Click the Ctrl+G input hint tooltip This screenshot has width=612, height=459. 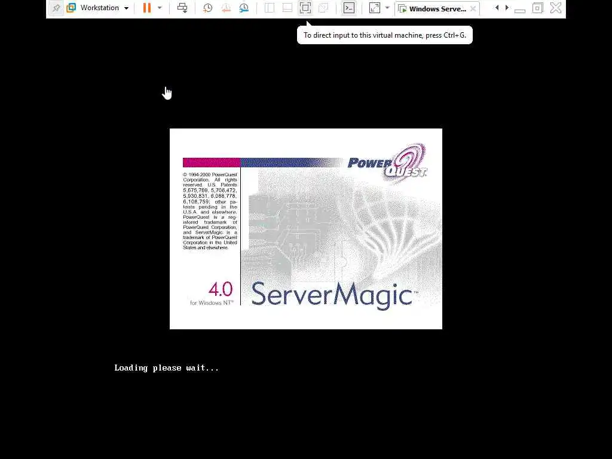[385, 35]
